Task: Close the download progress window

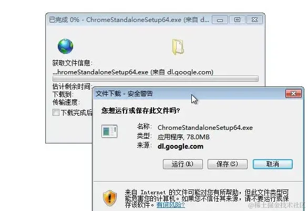Action: point(254,20)
